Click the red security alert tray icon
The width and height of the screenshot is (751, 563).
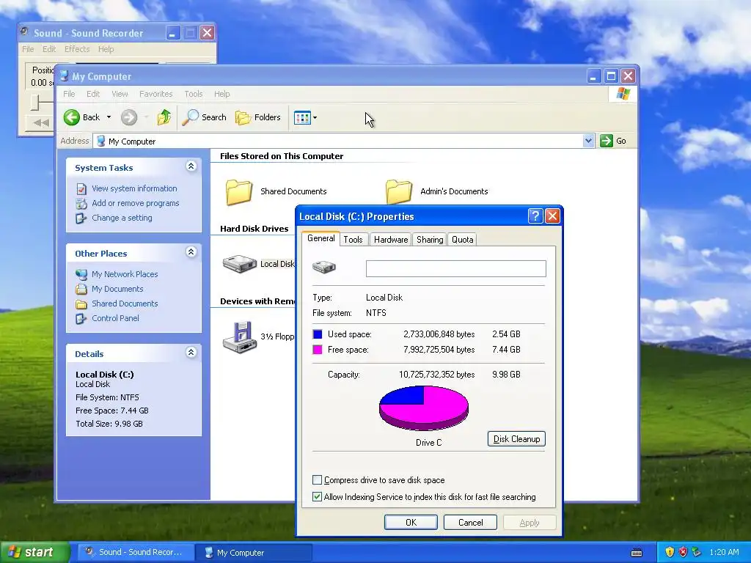tap(683, 552)
